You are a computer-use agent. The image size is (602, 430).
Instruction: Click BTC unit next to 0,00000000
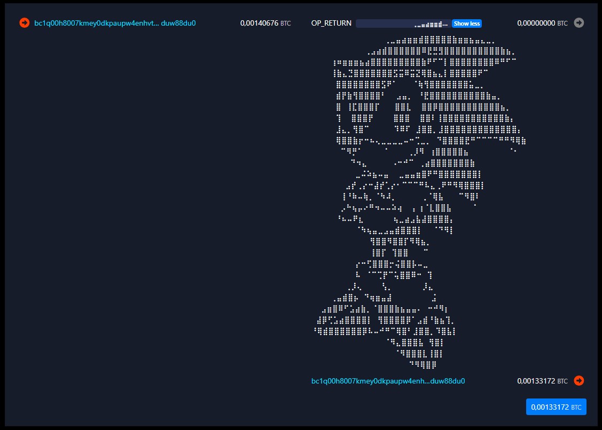(562, 24)
